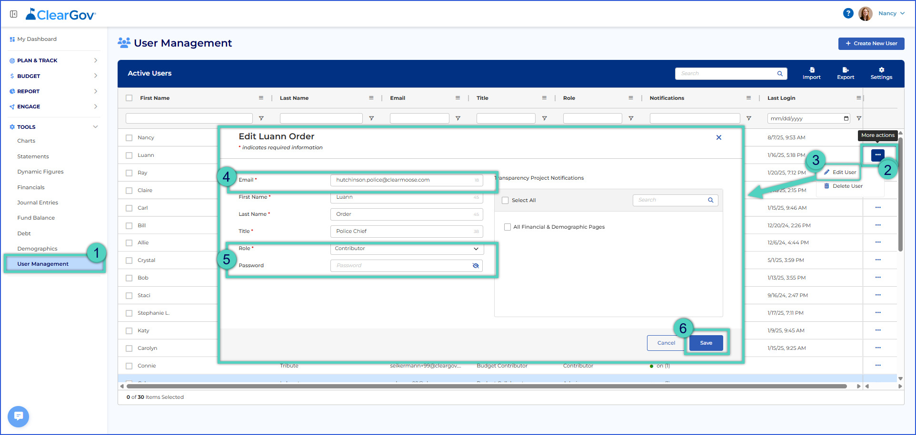916x435 pixels.
Task: Open First Name column menu icon
Action: [261, 98]
